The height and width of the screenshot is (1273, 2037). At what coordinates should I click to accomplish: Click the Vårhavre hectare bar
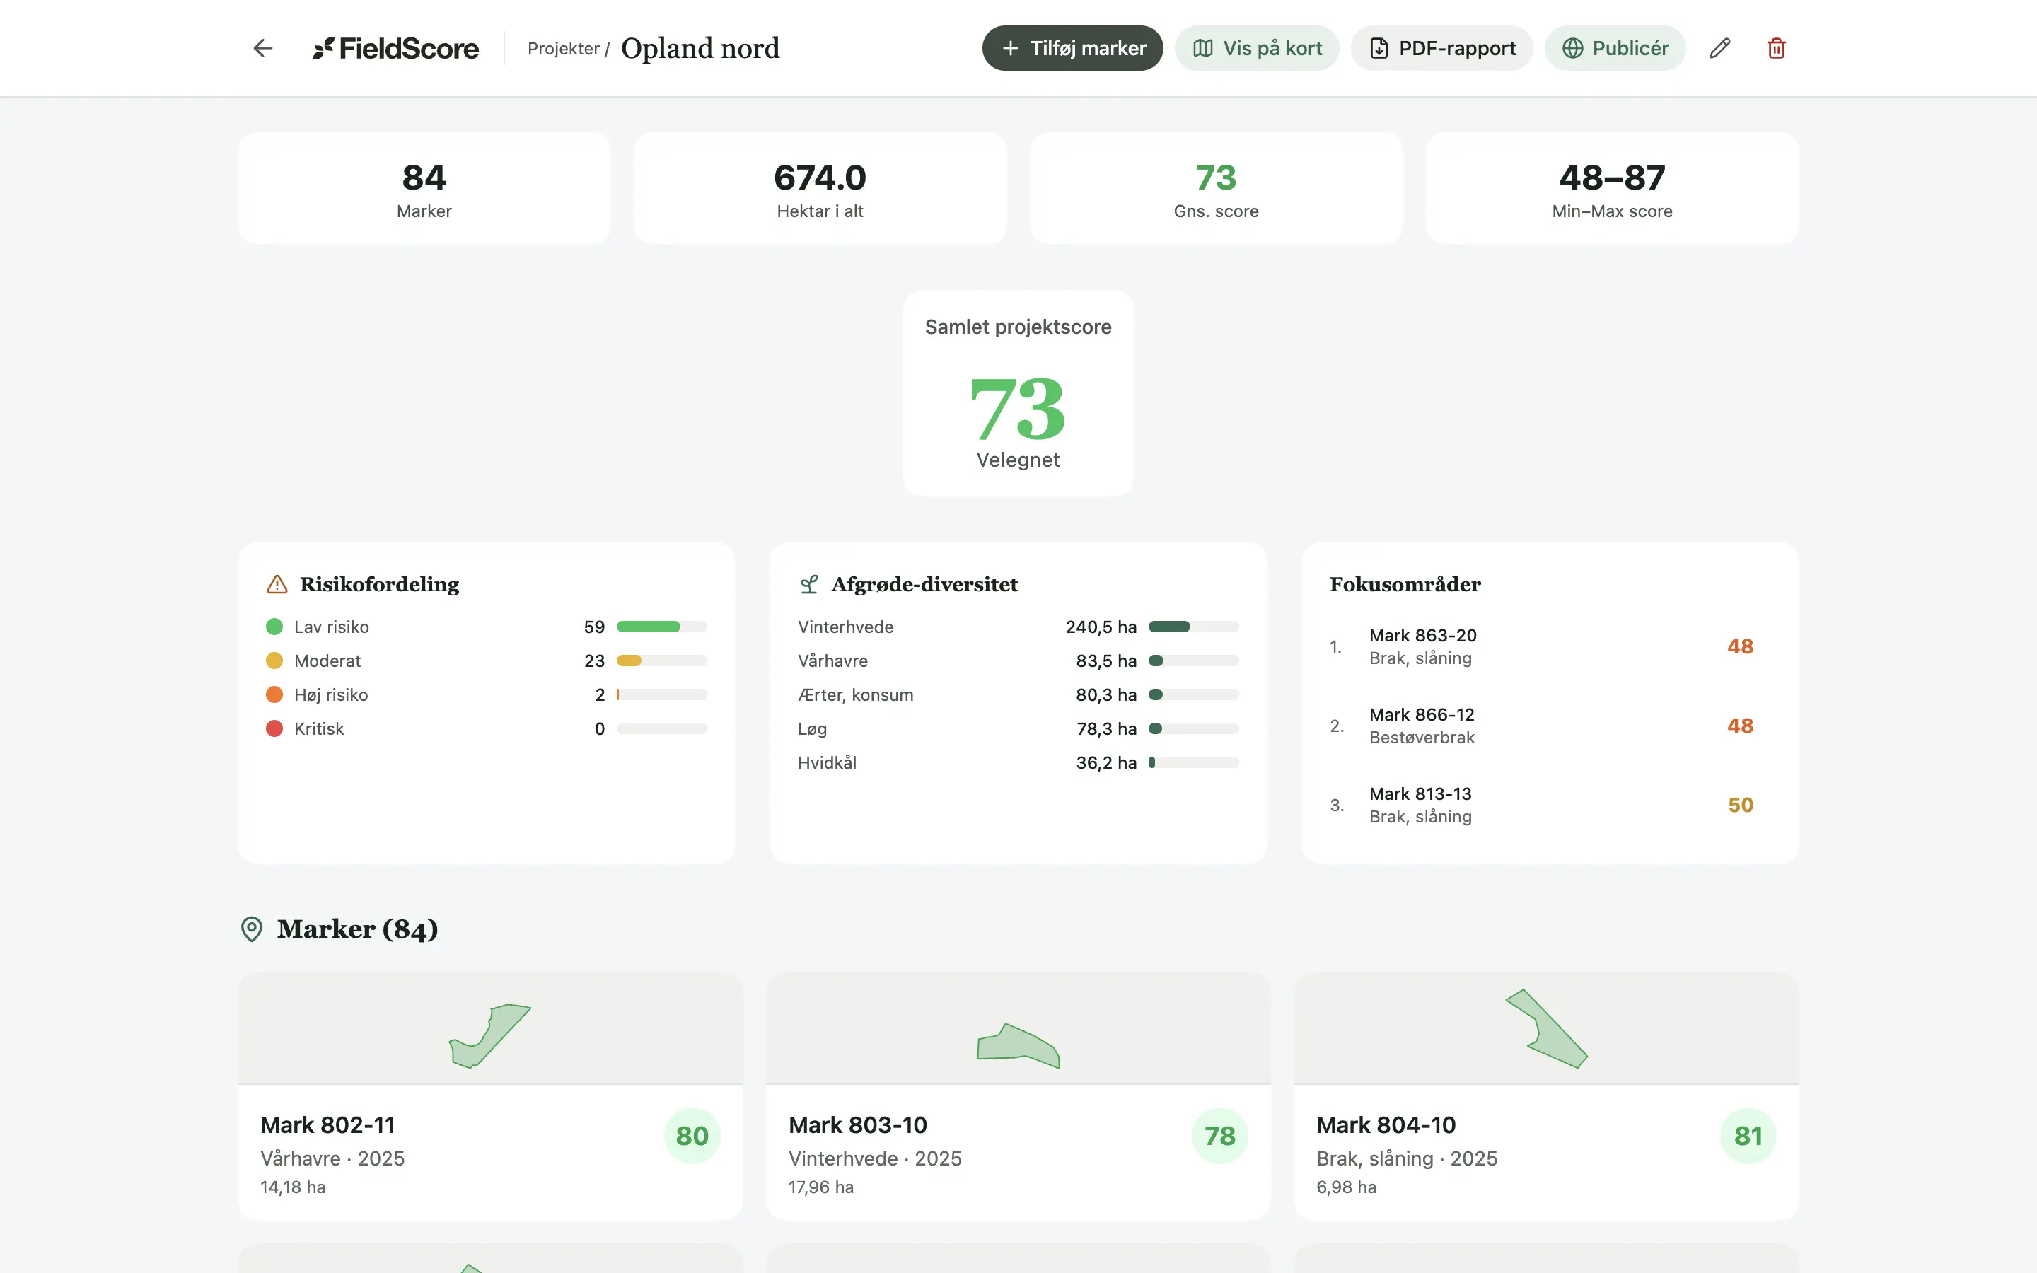(1194, 661)
